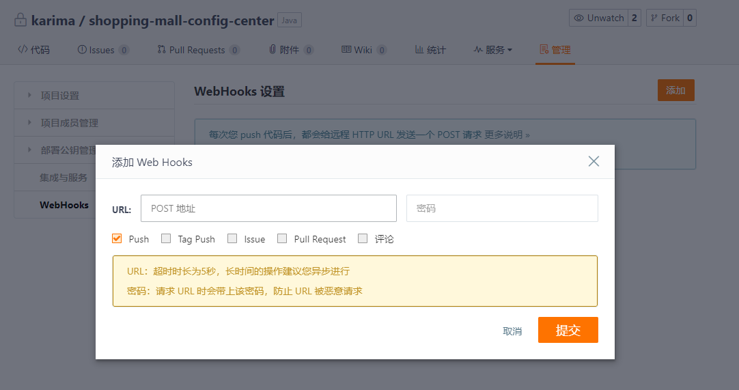Click the 添加 add webhook button

pos(676,90)
